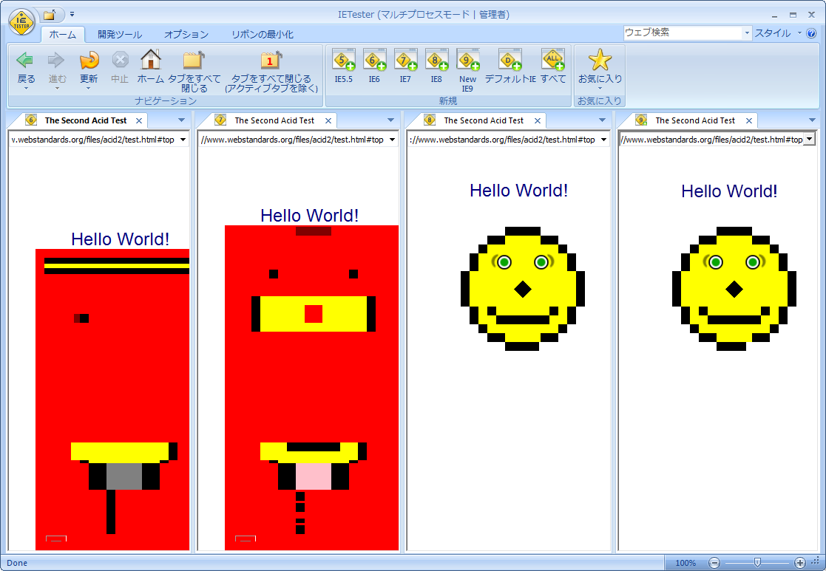The width and height of the screenshot is (826, 571).
Task: Expand the quick access toolbar customize arrow
Action: coord(72,14)
